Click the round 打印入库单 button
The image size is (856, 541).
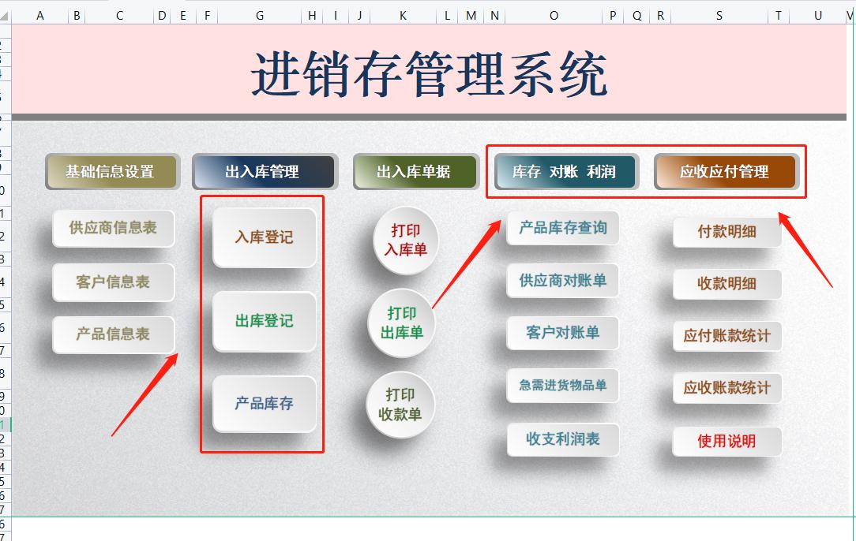[x=404, y=238]
